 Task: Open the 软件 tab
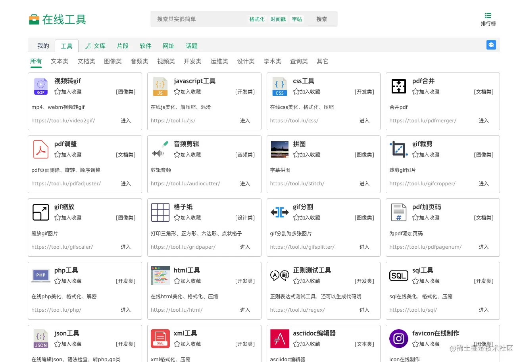146,46
